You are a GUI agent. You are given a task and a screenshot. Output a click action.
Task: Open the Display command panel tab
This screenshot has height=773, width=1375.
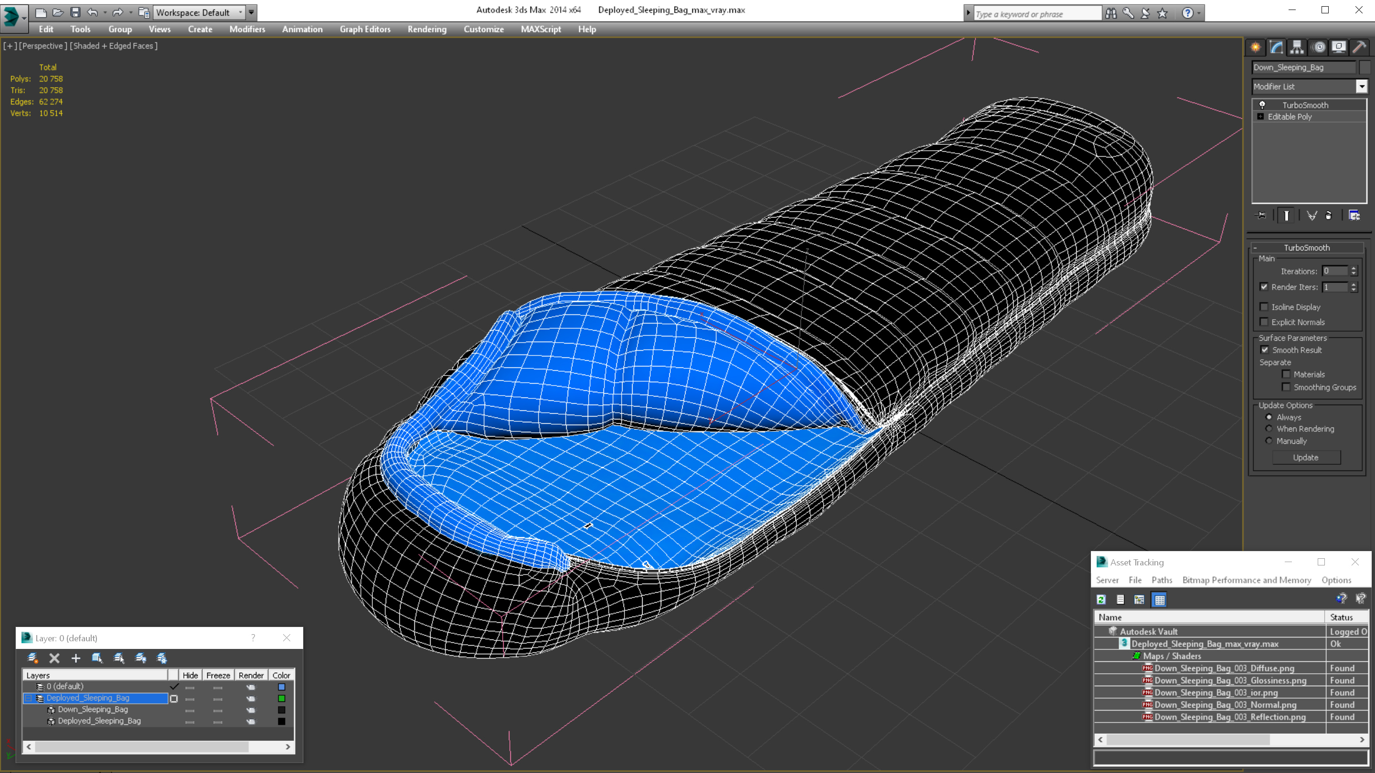(1339, 48)
